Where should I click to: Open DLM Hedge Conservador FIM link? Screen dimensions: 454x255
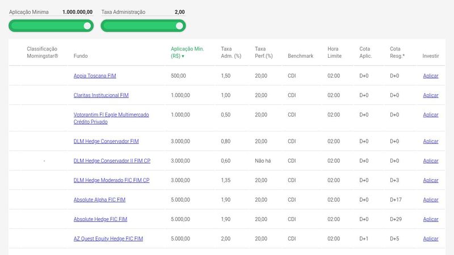(x=106, y=141)
